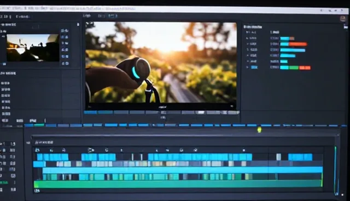Select the source clip thumbnail in left panel
The image size is (350, 201).
tap(33, 48)
